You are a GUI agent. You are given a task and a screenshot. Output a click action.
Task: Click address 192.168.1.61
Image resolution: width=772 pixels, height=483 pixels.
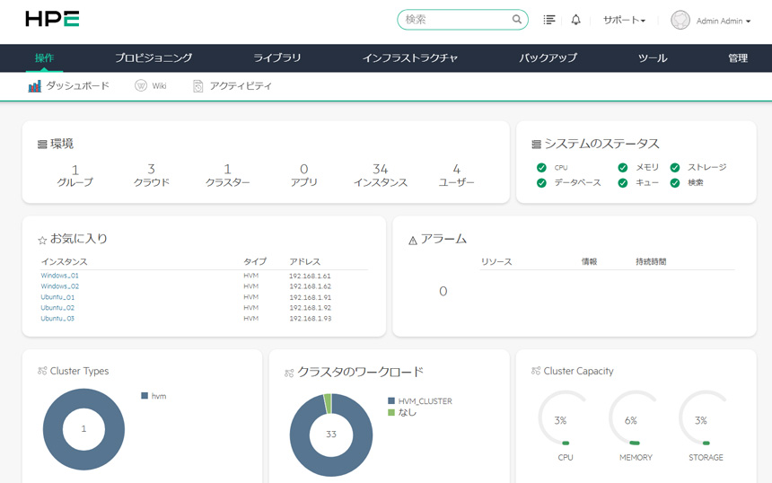(x=311, y=277)
